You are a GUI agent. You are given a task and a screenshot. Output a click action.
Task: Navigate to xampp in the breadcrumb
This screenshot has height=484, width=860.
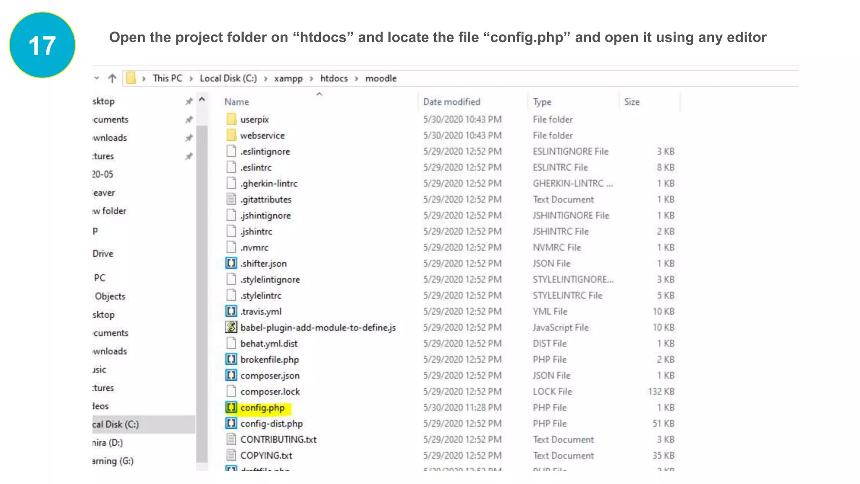pyautogui.click(x=288, y=79)
